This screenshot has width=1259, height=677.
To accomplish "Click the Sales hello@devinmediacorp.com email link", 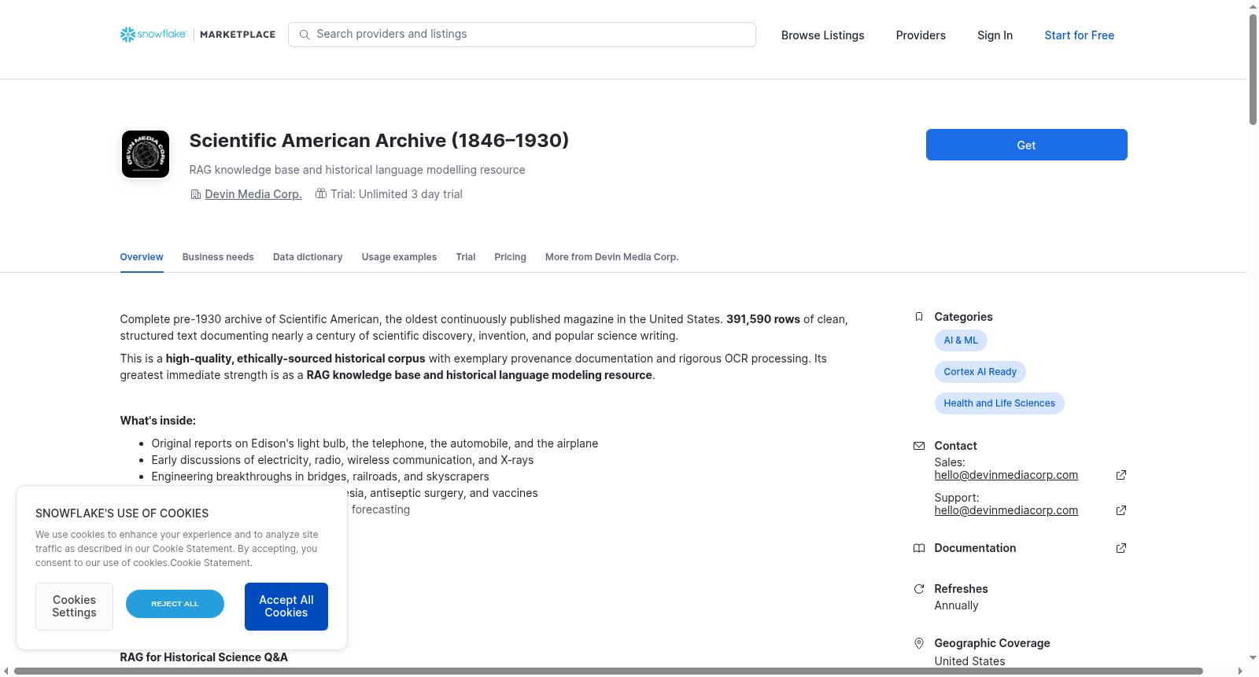I will tap(1006, 475).
